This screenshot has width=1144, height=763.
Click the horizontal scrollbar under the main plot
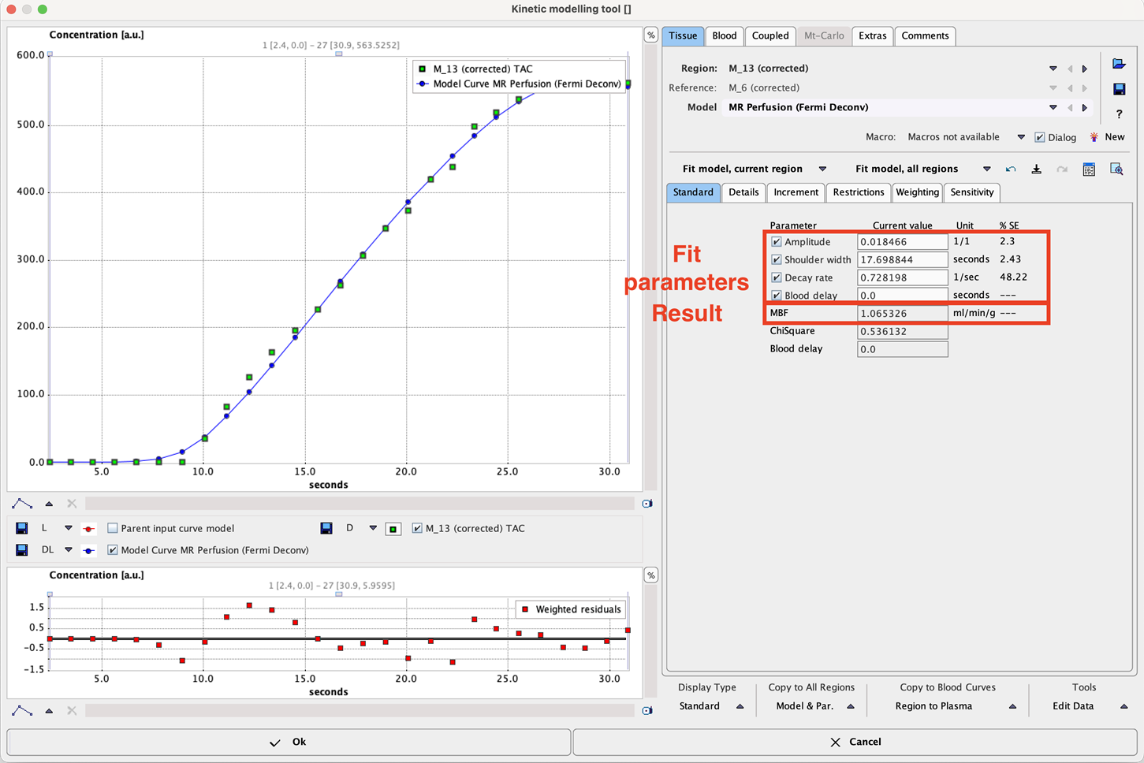[360, 504]
